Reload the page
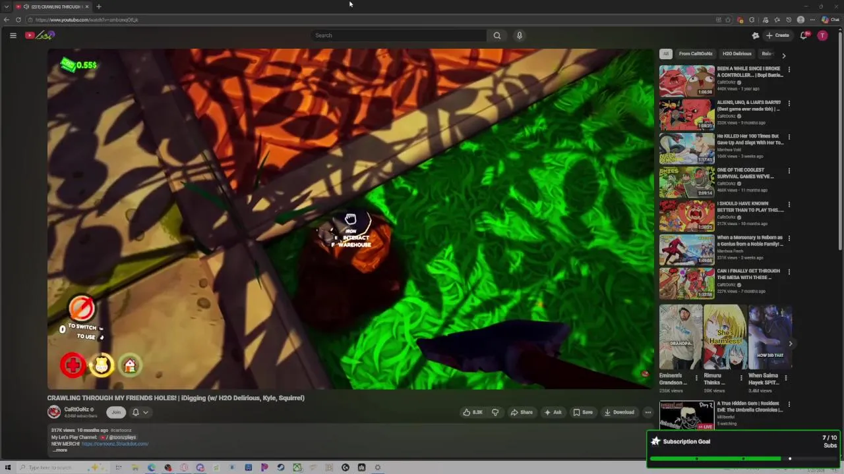844x474 pixels. pos(18,20)
